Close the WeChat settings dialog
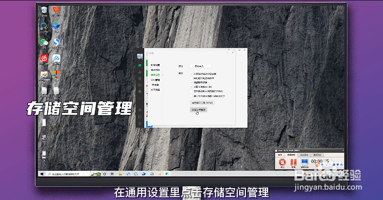The width and height of the screenshot is (383, 200). (x=233, y=52)
